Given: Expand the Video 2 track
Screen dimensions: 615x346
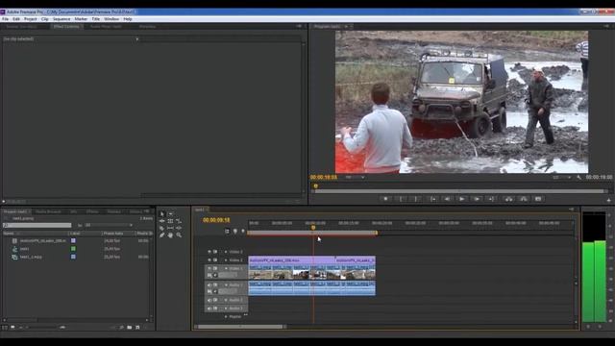Looking at the screenshot, I should tap(226, 260).
